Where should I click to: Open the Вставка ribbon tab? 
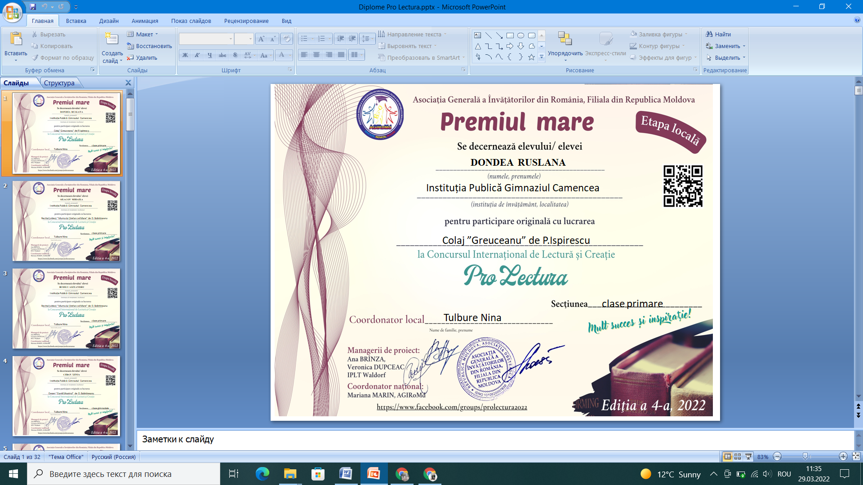coord(76,21)
